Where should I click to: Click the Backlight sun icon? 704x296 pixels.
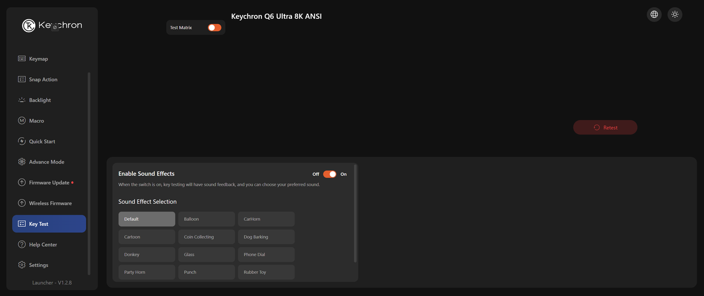(22, 100)
